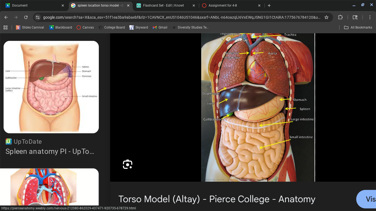This screenshot has height=211, width=376.
Task: Close the Document tab
Action: 63,5
